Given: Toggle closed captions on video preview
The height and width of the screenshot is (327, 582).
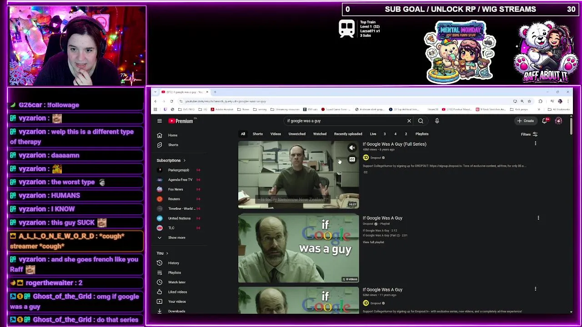Looking at the screenshot, I should click(x=352, y=159).
